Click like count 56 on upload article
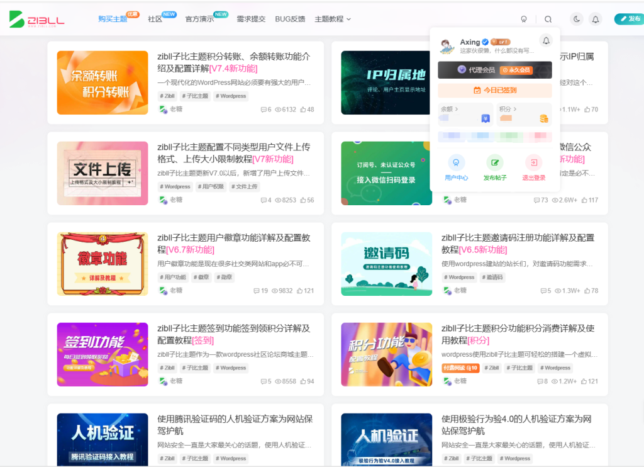The height and width of the screenshot is (467, 644). tap(307, 200)
